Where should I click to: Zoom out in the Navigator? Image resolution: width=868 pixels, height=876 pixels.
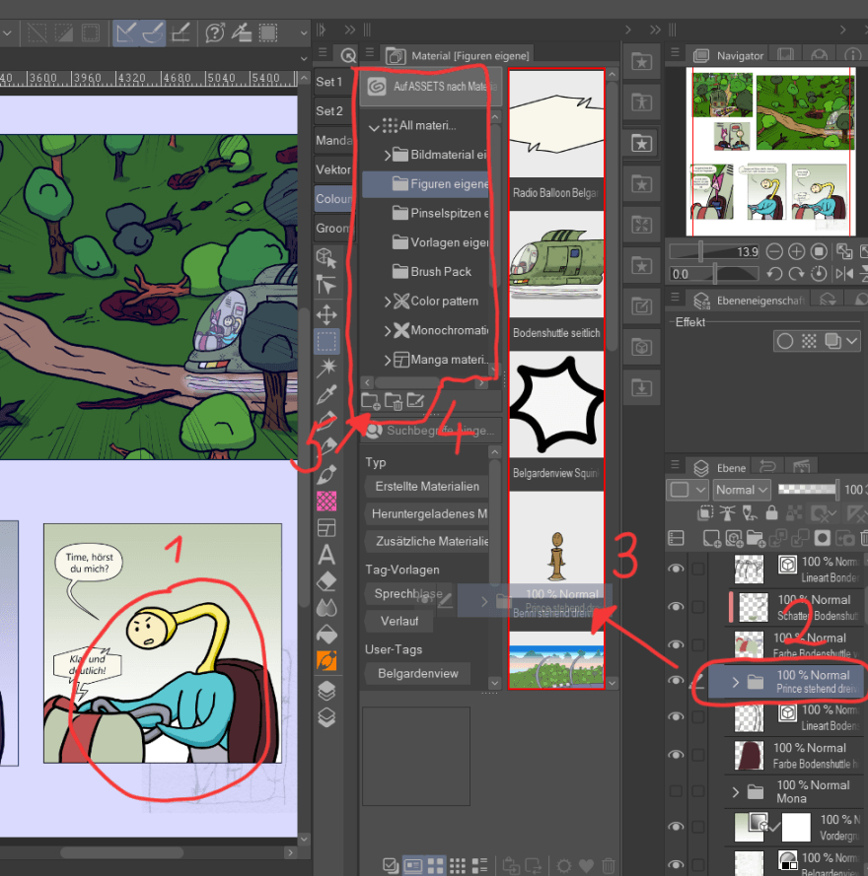pos(774,252)
